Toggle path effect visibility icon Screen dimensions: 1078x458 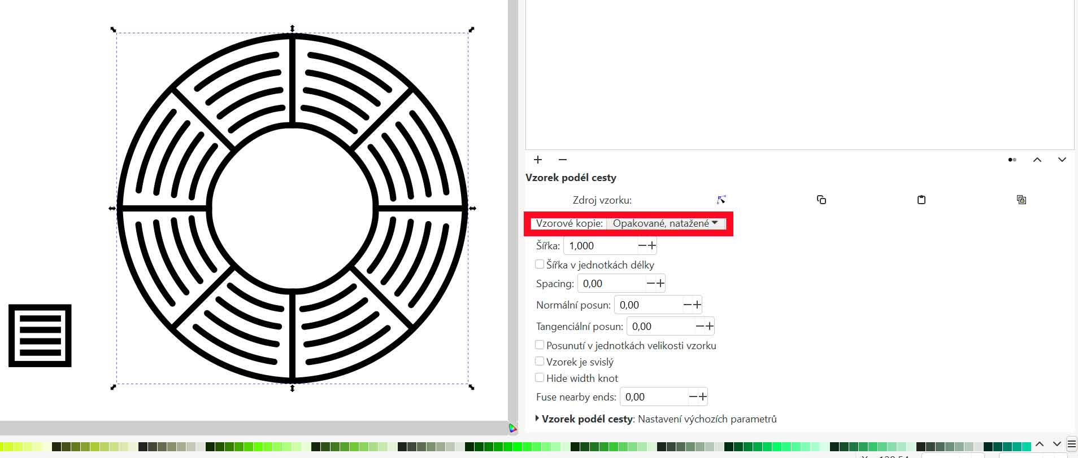coord(1012,160)
